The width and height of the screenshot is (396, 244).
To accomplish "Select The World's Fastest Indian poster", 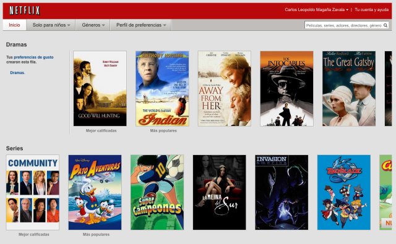I will tap(162, 88).
